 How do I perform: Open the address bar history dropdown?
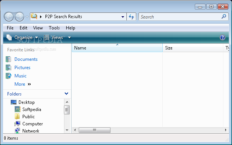[x=123, y=17]
